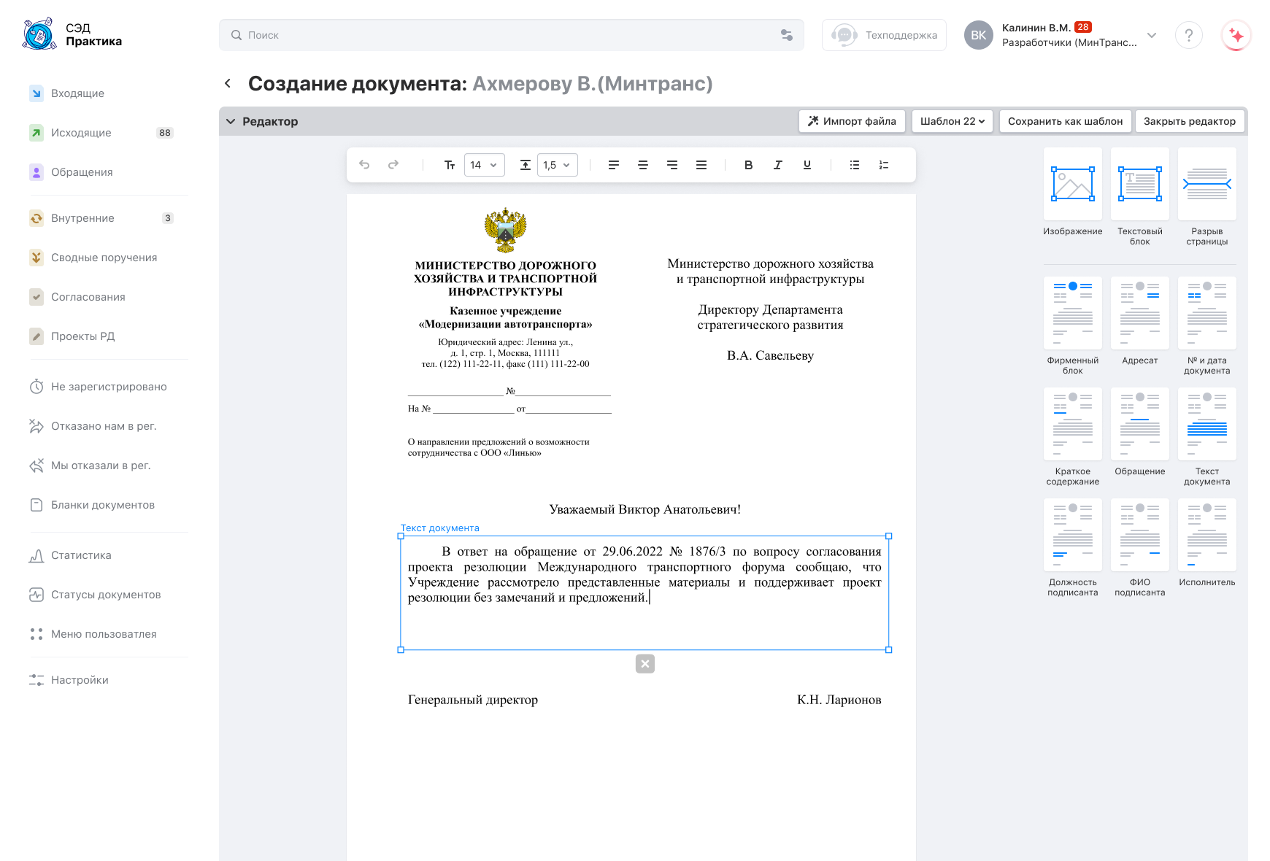Click the undo arrow in editor toolbar
The image size is (1270, 861).
click(364, 165)
